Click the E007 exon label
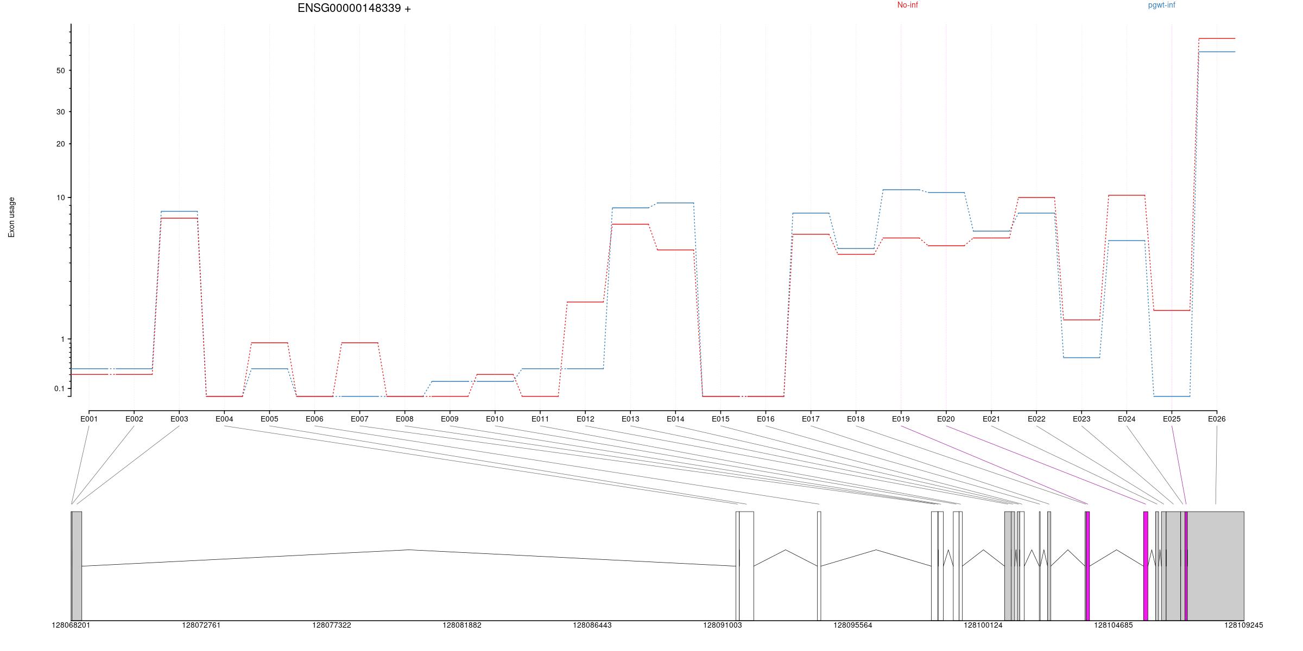Viewport: 1303px width, 651px height. [x=359, y=419]
